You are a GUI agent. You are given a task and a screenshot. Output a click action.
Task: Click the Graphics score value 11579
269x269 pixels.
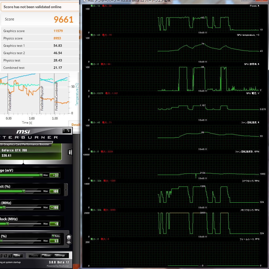coord(58,31)
